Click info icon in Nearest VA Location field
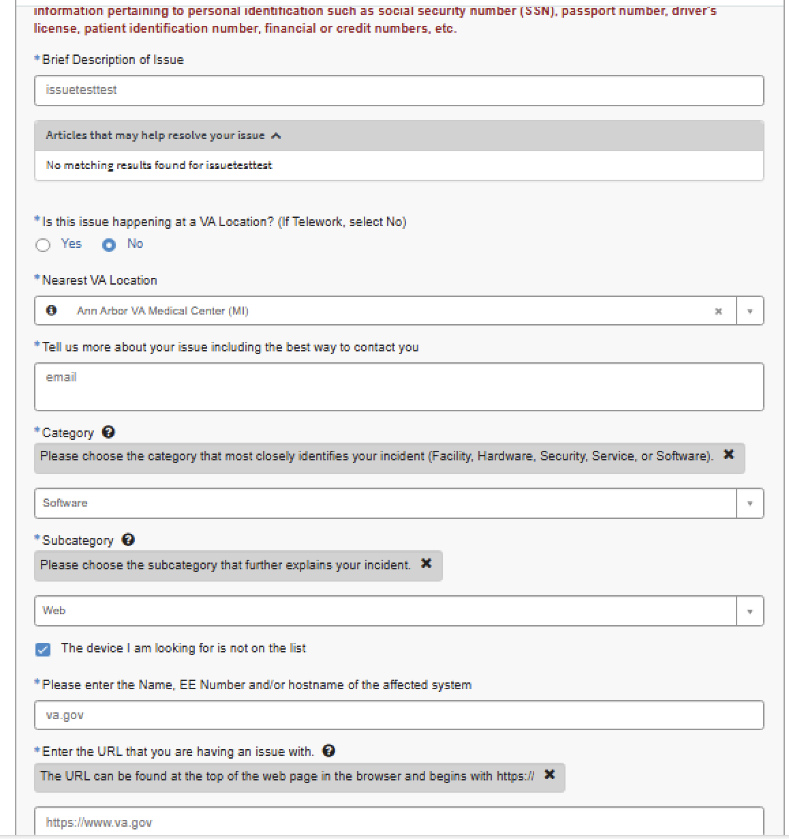The image size is (789, 839). tap(51, 311)
